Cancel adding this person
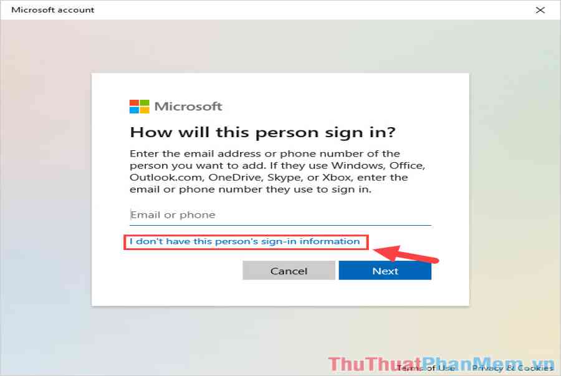 pos(289,271)
